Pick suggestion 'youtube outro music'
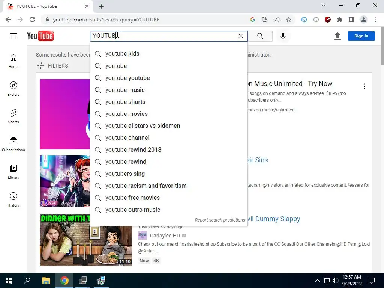The width and height of the screenshot is (384, 288). click(169, 210)
